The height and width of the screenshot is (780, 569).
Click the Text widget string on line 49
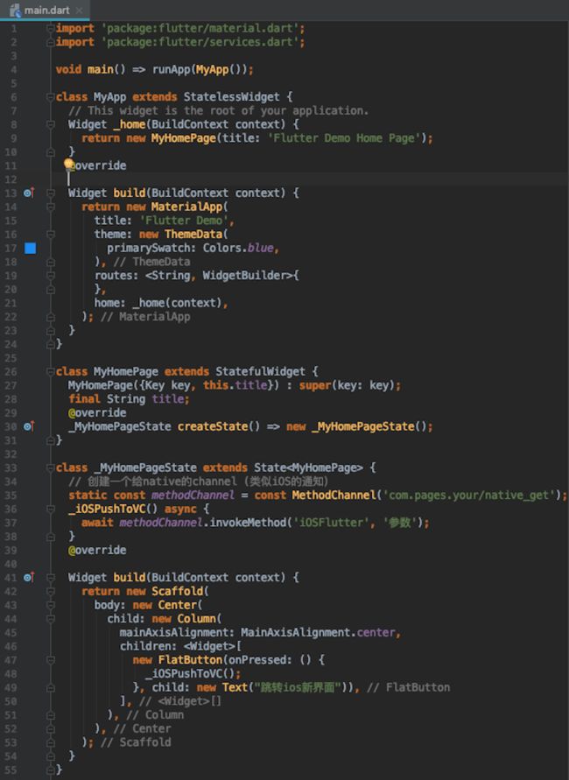[x=298, y=687]
